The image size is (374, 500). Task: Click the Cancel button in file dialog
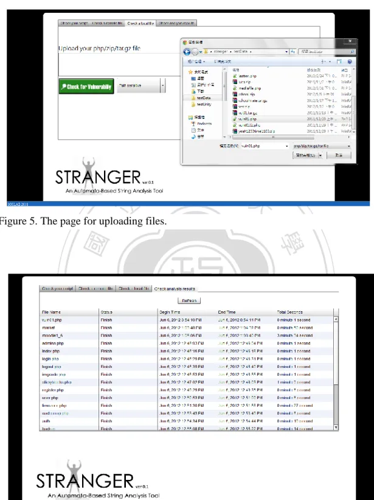pos(339,155)
